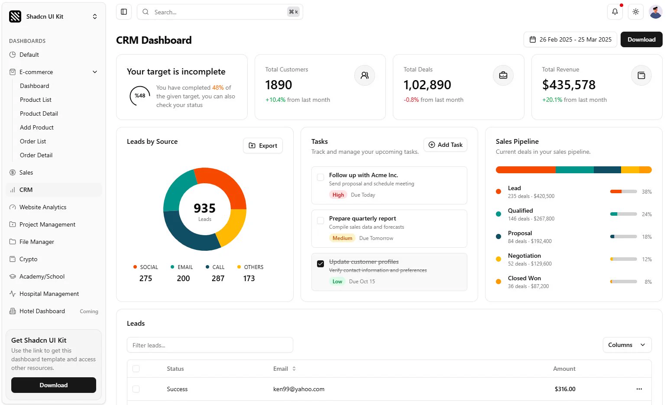Open File Manager from the sidebar
Screen dimensions: 670x405
tap(54, 242)
